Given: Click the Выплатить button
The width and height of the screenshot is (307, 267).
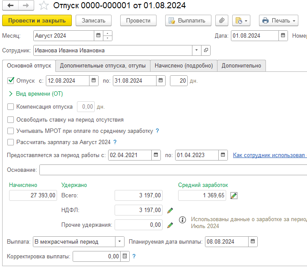Looking at the screenshot, I should [x=188, y=20].
